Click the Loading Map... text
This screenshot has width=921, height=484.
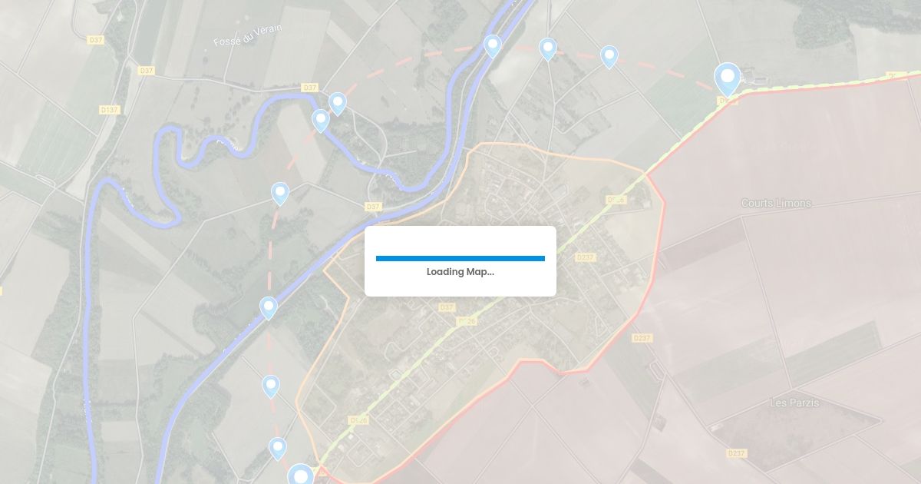point(460,272)
